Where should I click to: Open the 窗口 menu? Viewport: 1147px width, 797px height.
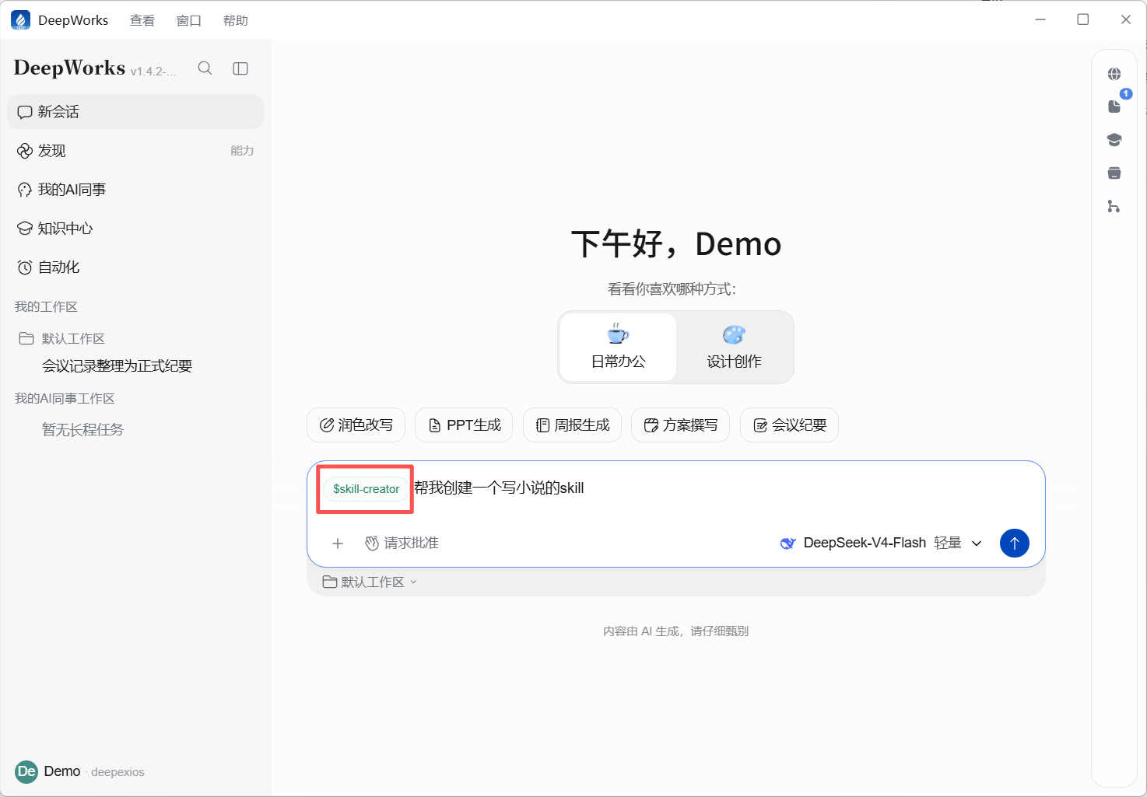(x=188, y=20)
